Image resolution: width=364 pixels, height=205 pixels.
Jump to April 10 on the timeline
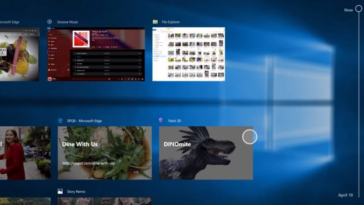[x=345, y=195]
